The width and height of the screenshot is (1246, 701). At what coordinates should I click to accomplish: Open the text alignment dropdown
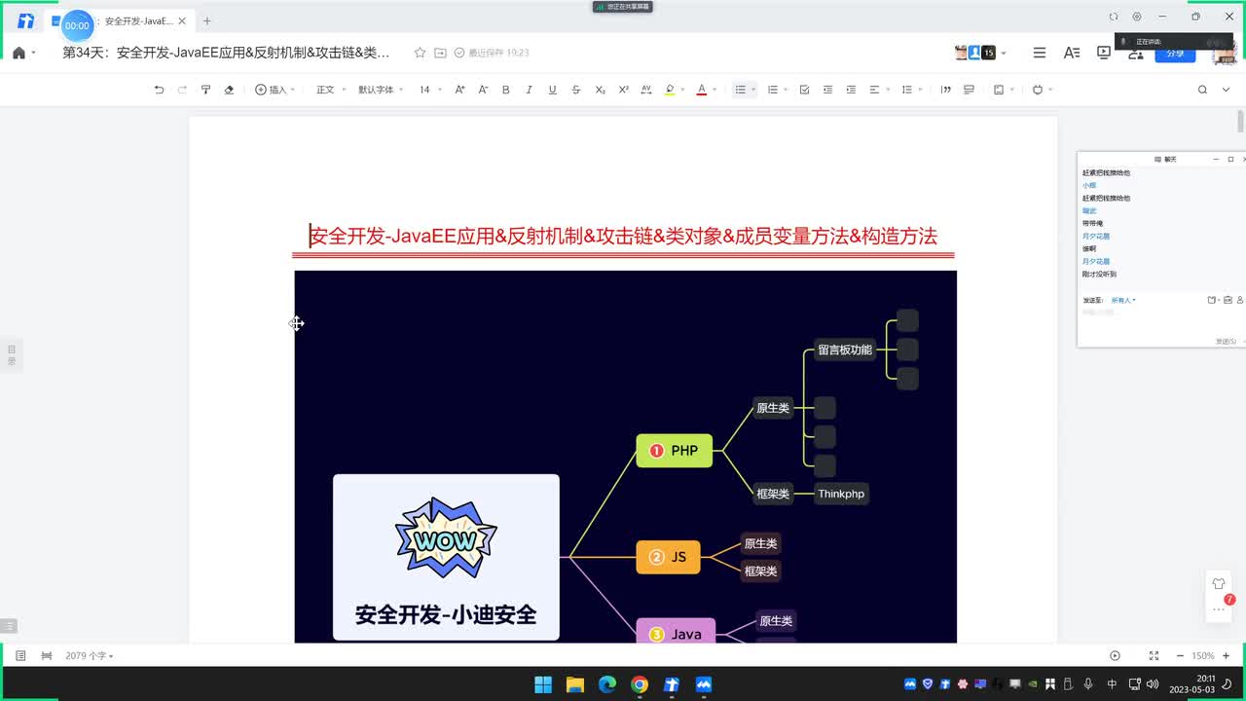click(x=878, y=90)
